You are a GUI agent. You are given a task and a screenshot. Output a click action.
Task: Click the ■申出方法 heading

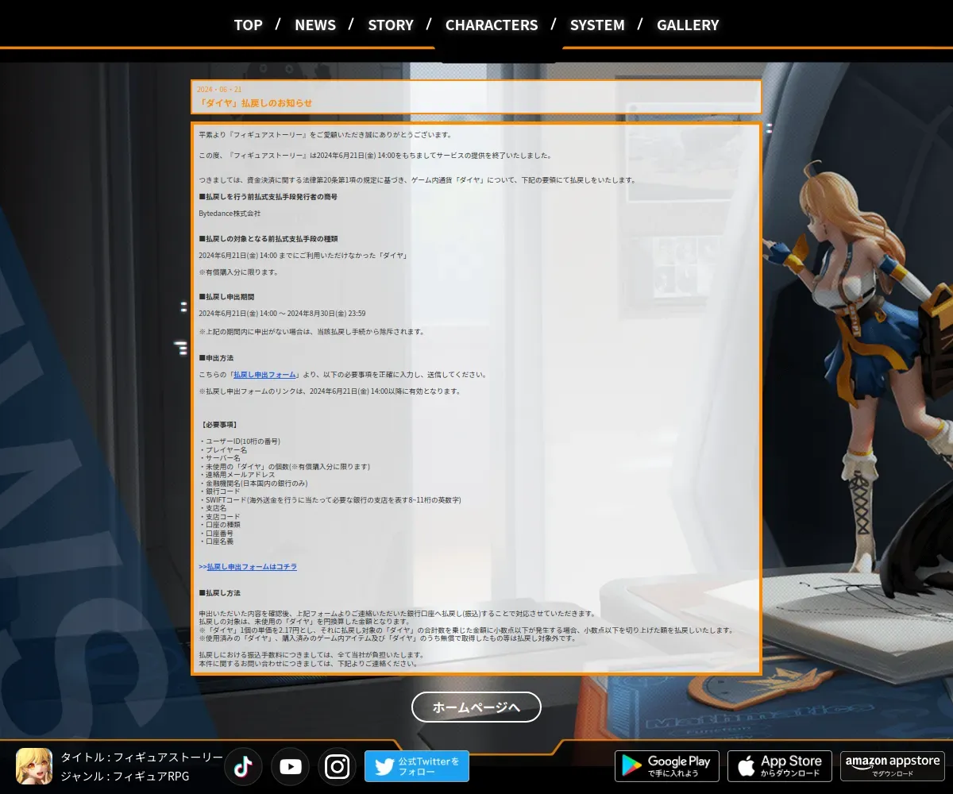[216, 358]
